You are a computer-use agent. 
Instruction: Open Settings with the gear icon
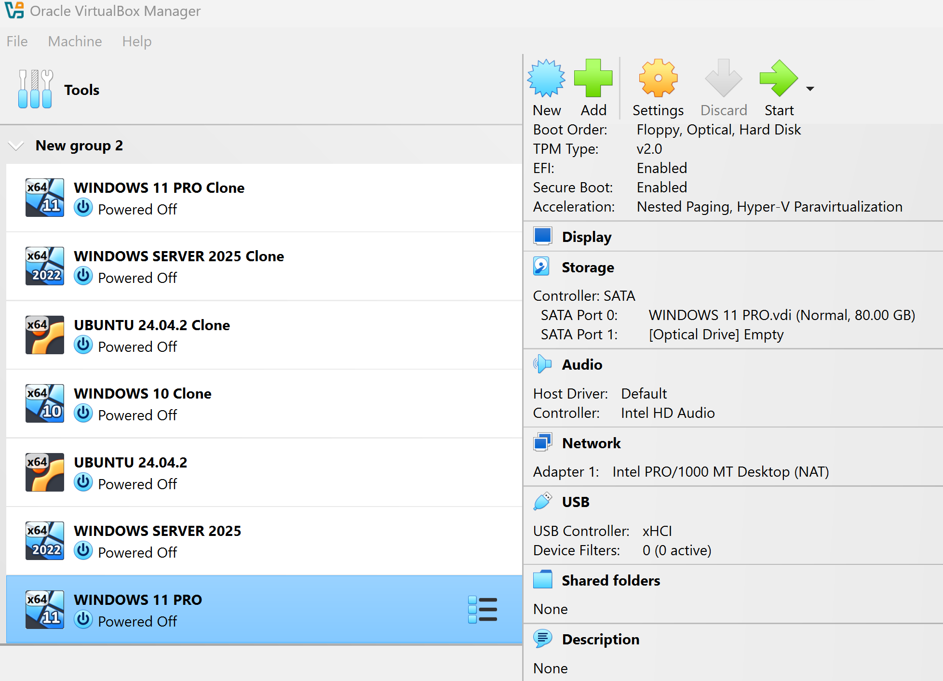[658, 79]
